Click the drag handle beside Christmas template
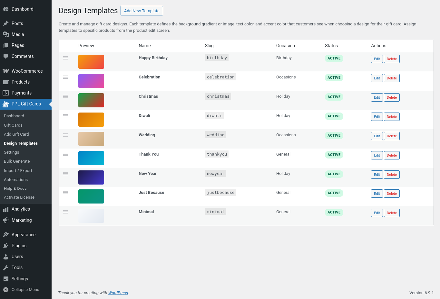 [x=65, y=96]
